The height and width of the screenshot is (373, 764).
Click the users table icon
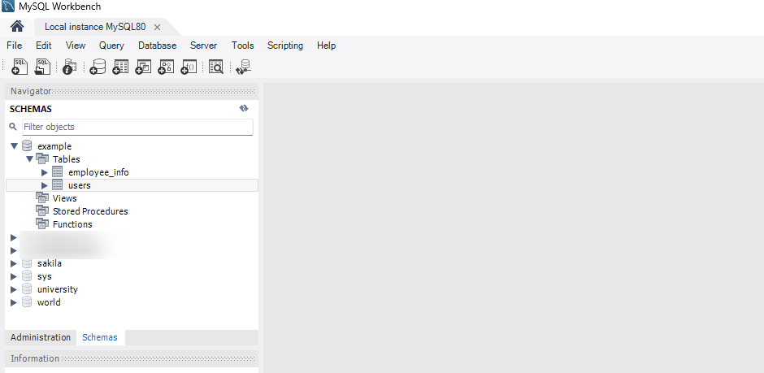58,185
